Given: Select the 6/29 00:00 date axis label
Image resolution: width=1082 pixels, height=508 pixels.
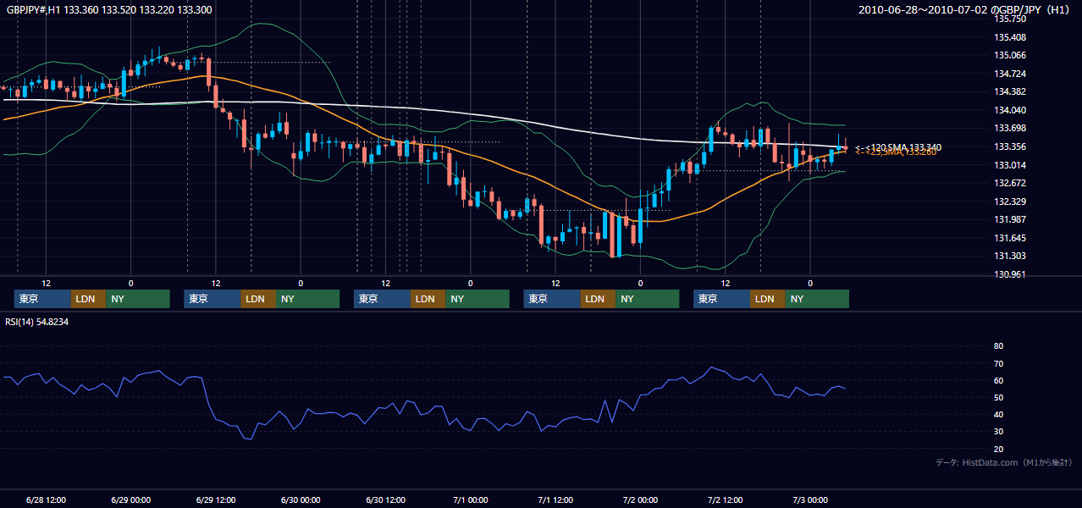Looking at the screenshot, I should 131,500.
